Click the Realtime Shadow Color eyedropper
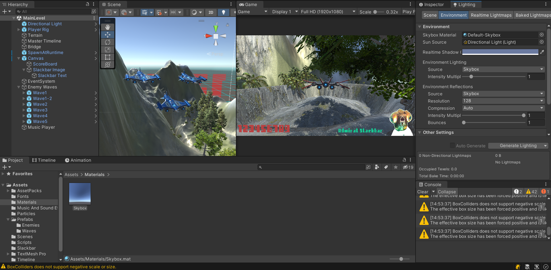 point(542,52)
